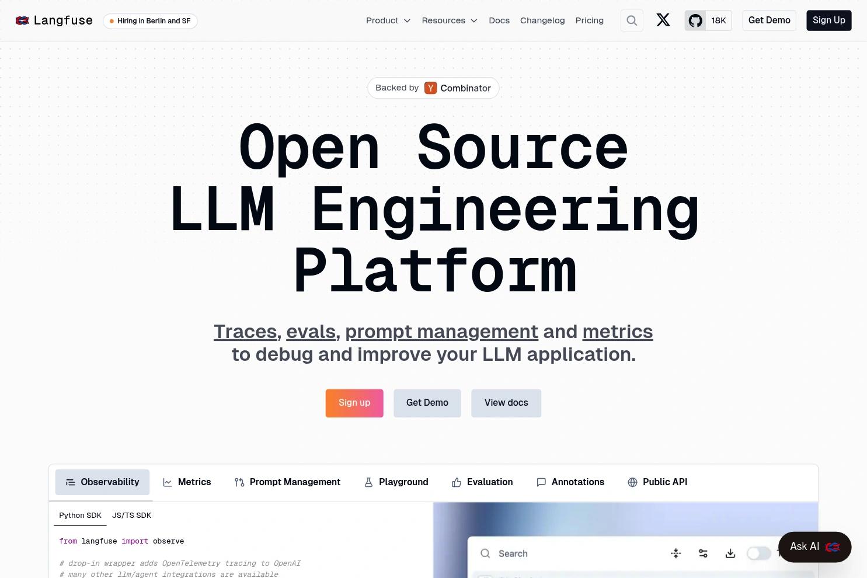This screenshot has width=867, height=578.
Task: Click the filter settings sliders icon
Action: pos(703,553)
